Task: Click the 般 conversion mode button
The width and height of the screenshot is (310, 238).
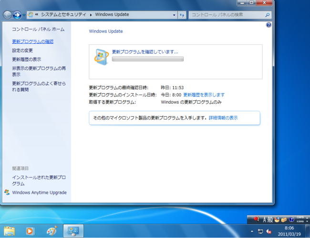Action: [270, 219]
